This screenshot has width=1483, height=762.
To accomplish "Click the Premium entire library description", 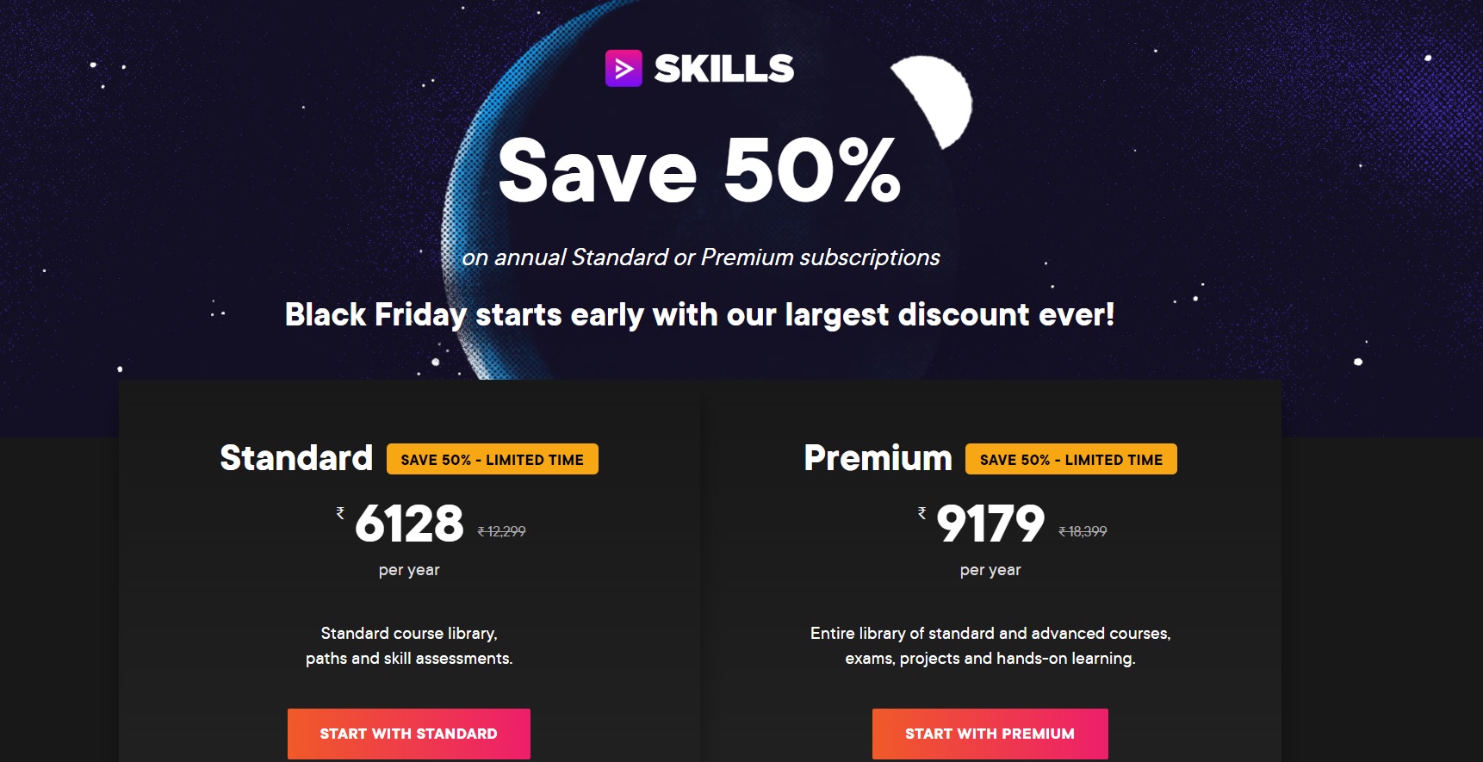I will pos(990,646).
